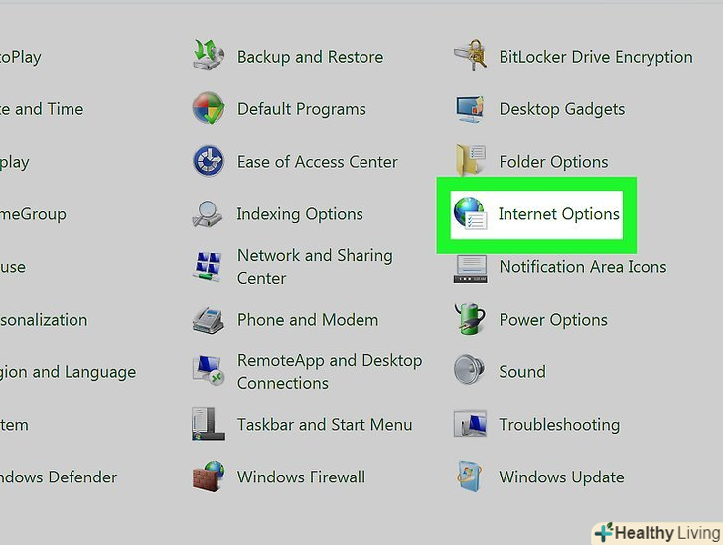
Task: Click the Taskbar and Start Menu icon
Action: [209, 424]
